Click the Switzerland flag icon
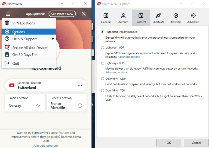 point(12,85)
